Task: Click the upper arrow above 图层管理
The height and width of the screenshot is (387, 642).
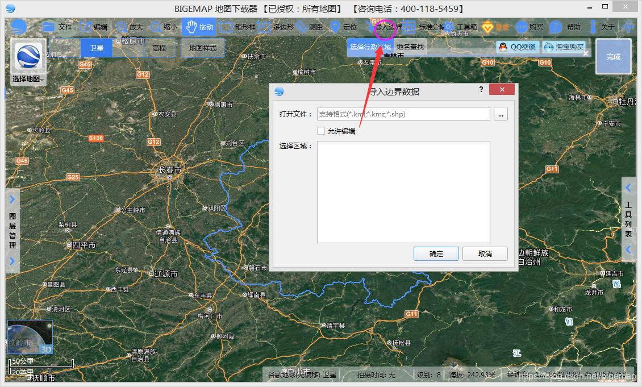Action: click(x=12, y=199)
